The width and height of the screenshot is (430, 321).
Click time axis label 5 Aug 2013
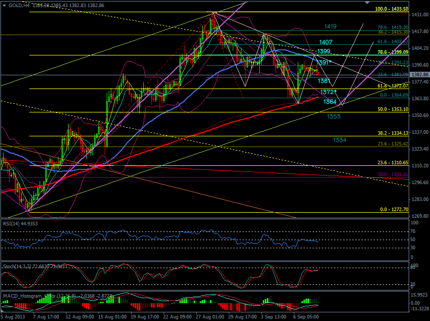click(13, 316)
